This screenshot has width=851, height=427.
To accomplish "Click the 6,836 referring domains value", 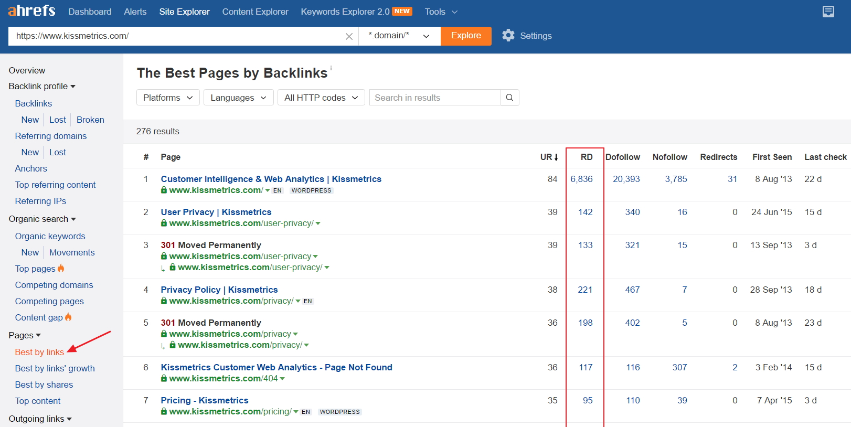I will click(x=582, y=179).
